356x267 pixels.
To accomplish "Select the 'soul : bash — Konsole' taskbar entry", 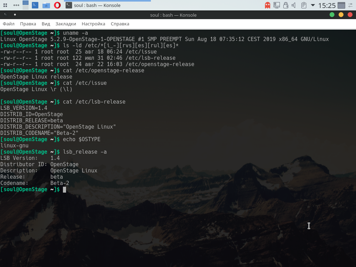I will [107, 5].
